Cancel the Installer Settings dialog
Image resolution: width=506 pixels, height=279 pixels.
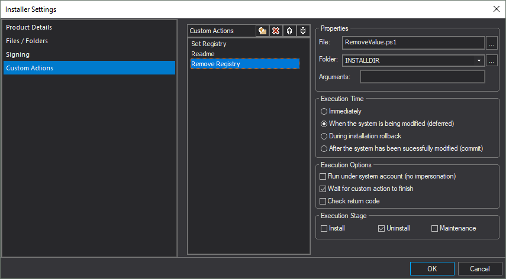click(x=479, y=269)
